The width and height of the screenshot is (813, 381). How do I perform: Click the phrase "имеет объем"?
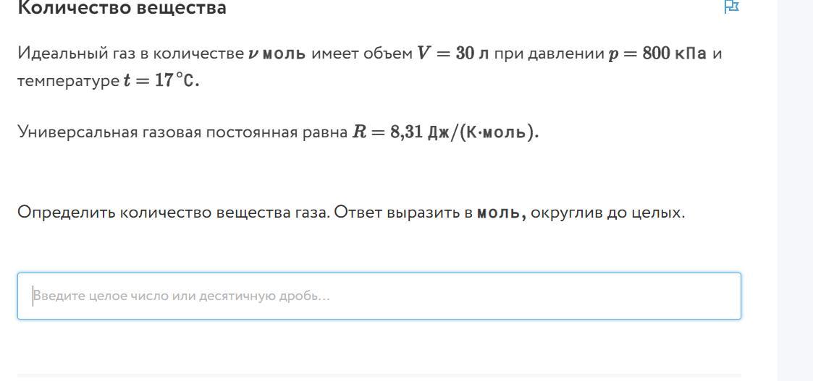tap(362, 53)
